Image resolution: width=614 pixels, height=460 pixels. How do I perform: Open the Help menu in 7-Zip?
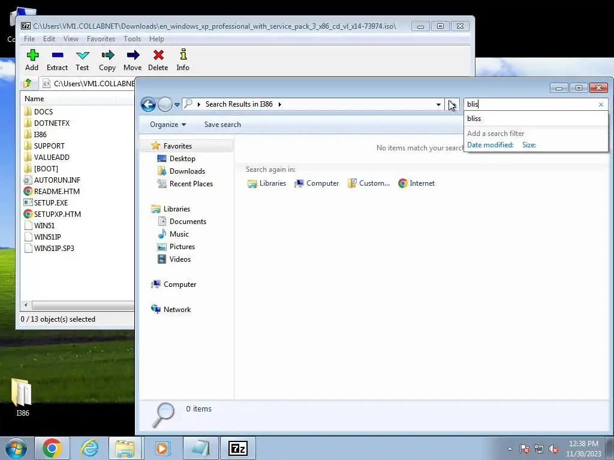[156, 39]
